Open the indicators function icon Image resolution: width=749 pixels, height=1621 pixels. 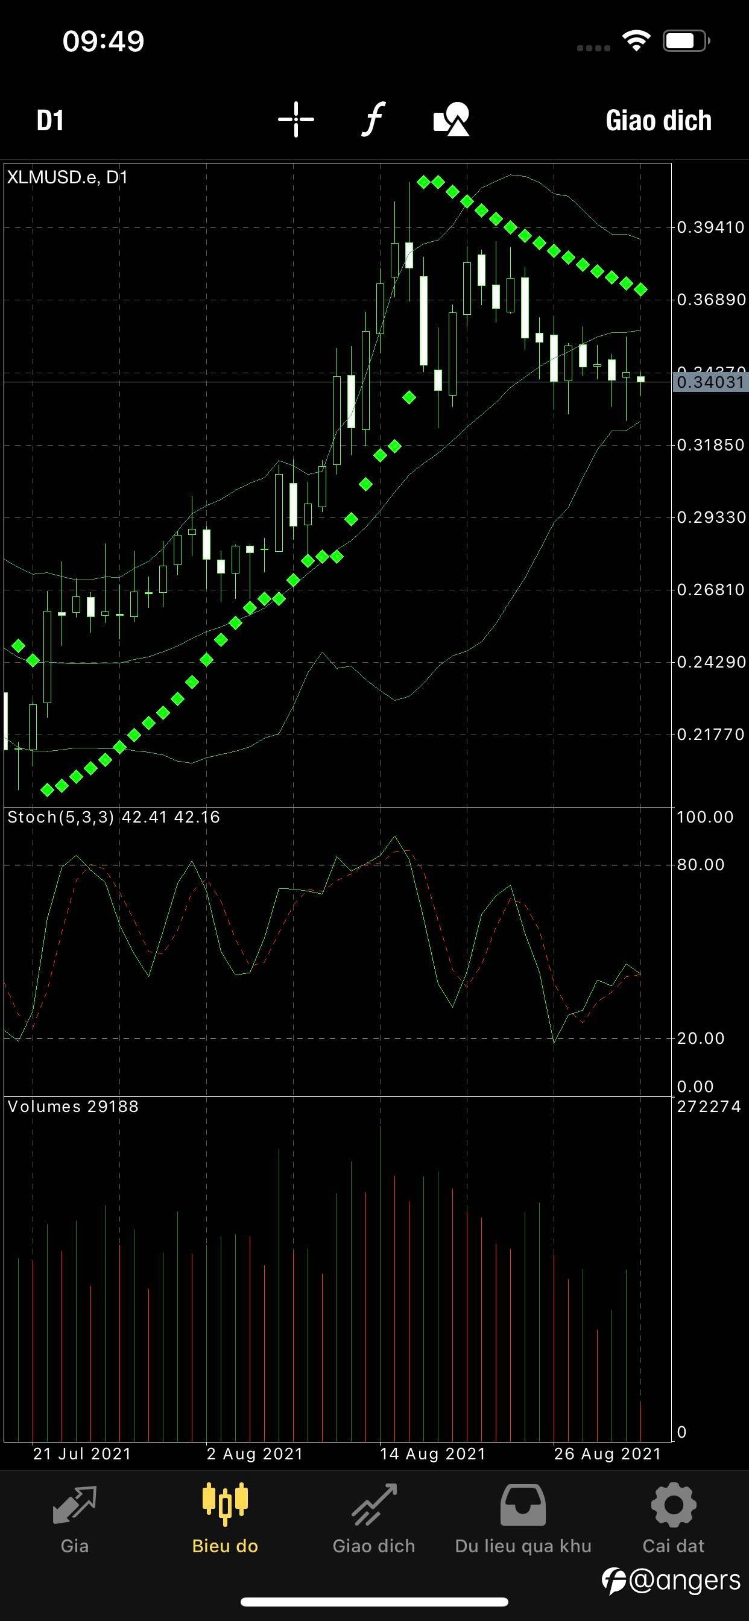[373, 119]
